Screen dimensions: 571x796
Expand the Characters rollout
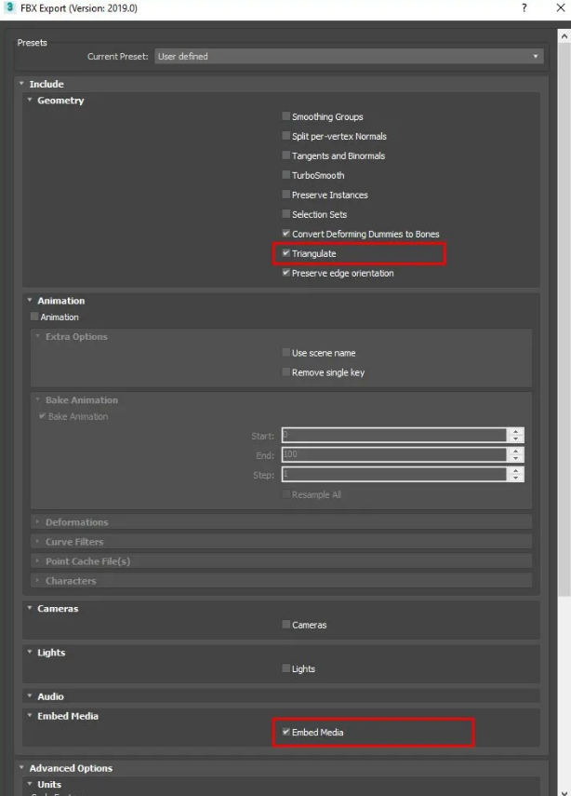pos(37,581)
